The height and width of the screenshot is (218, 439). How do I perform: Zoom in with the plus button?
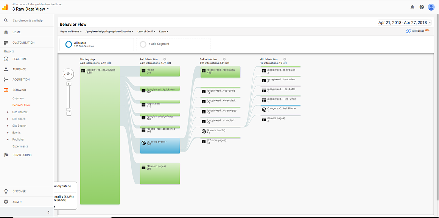click(68, 84)
